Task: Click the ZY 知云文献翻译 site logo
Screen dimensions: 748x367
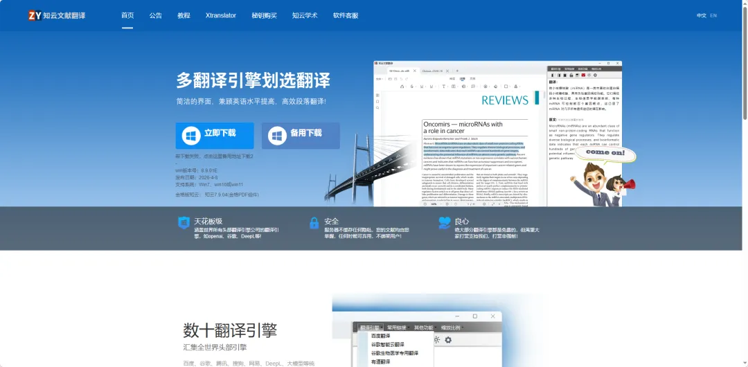Action: point(57,15)
